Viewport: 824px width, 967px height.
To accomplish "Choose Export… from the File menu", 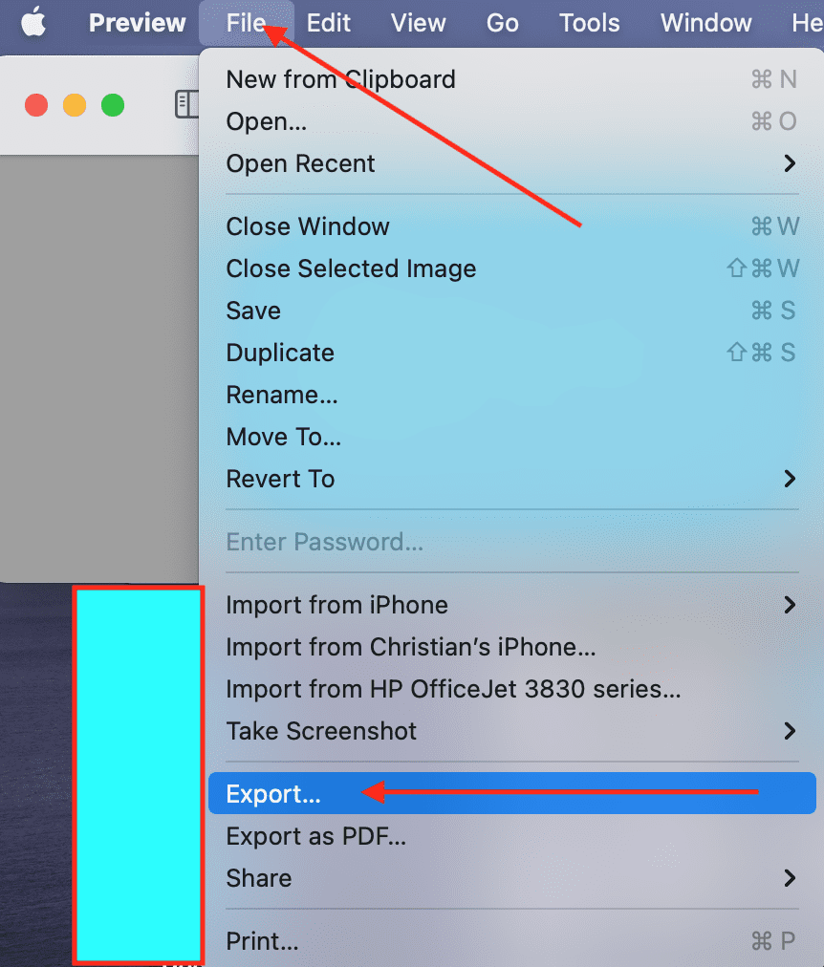I will tap(512, 793).
